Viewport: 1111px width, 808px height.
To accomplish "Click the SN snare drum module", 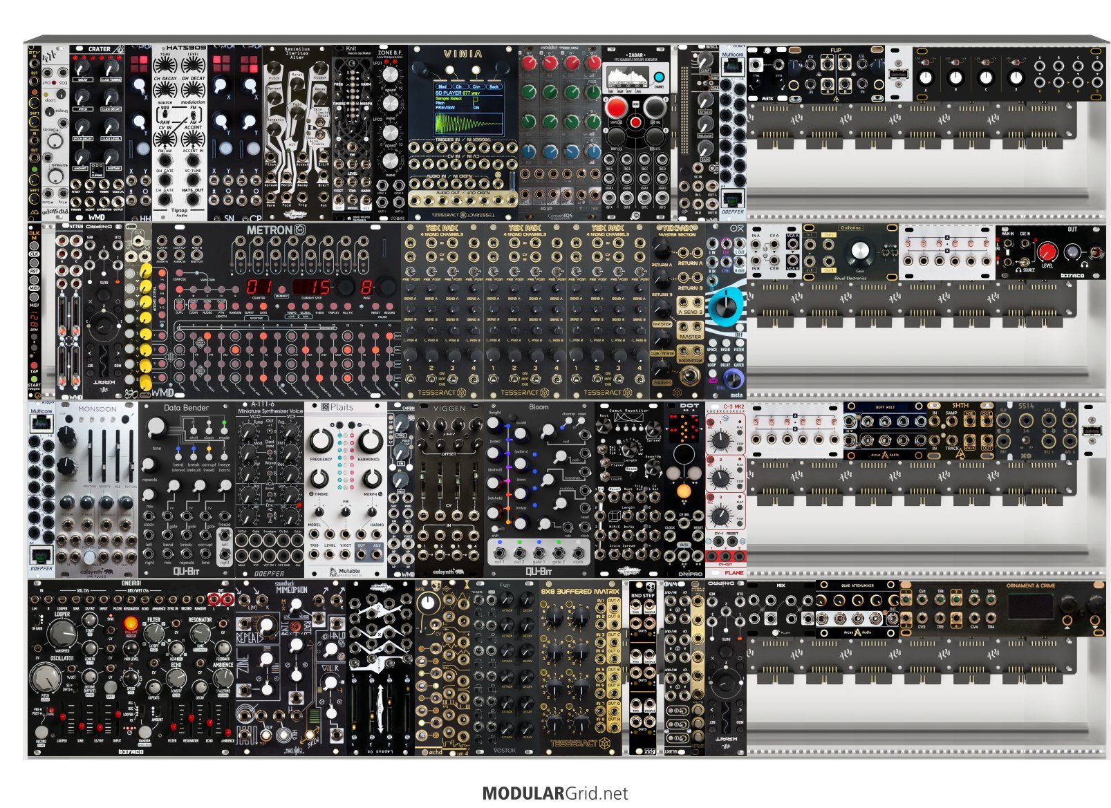I will (x=221, y=133).
